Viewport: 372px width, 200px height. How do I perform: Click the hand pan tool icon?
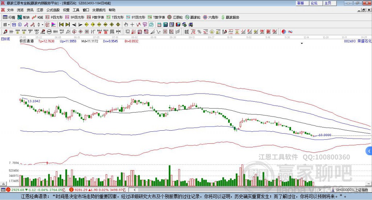[126, 25]
